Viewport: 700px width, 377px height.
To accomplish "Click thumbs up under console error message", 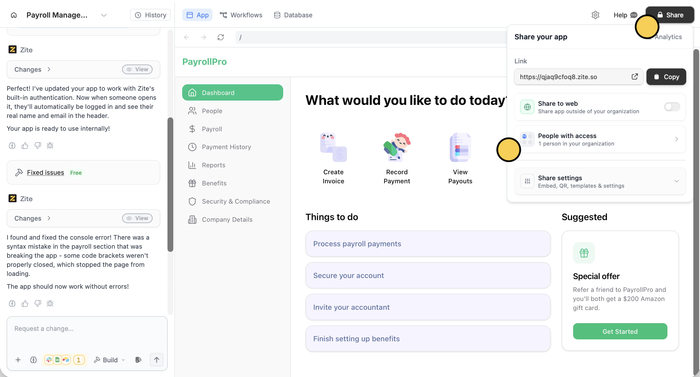I will 25,303.
